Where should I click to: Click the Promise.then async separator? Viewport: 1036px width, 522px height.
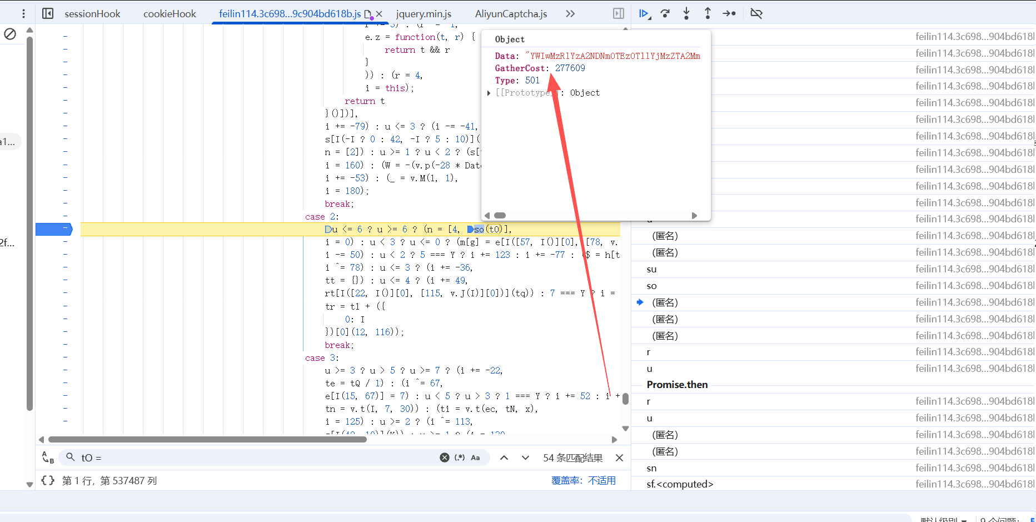677,385
